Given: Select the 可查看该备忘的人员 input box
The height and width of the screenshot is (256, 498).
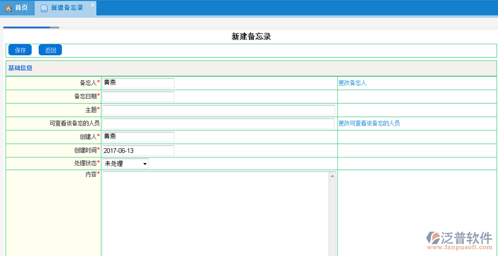Looking at the screenshot, I should (218, 123).
